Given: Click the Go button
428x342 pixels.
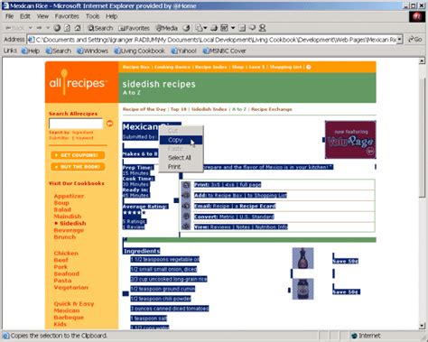Looking at the screenshot, I should [x=415, y=40].
